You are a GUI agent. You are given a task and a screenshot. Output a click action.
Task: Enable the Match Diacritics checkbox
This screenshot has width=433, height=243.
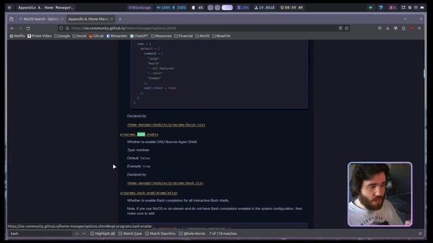[147, 234]
